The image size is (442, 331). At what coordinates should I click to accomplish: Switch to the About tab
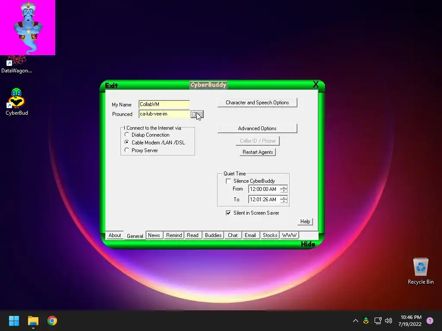tap(115, 235)
